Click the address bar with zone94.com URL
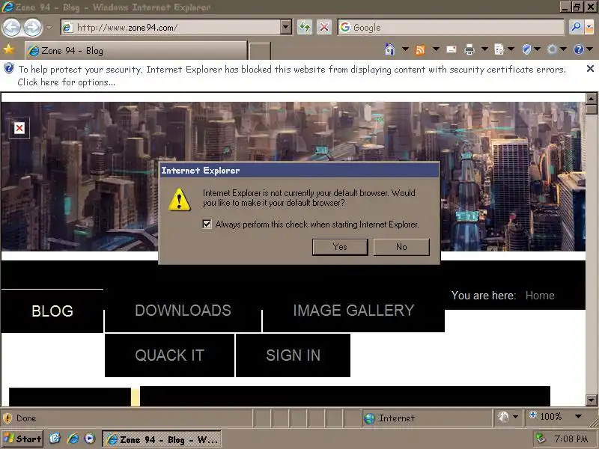599x449 pixels. click(171, 28)
